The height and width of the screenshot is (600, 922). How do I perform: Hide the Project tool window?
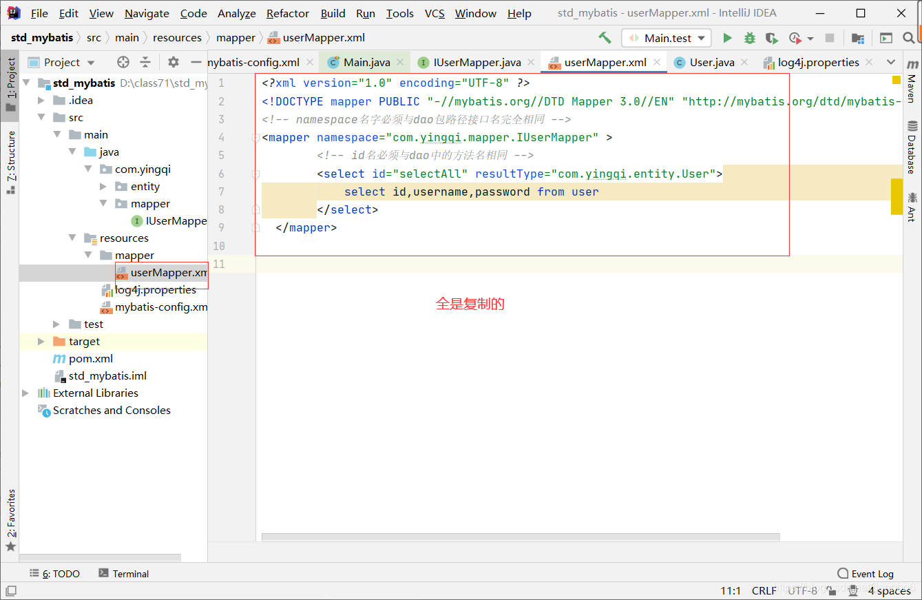[196, 62]
